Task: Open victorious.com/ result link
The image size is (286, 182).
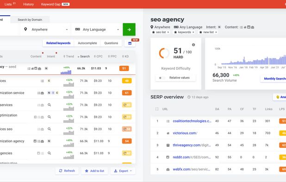Action: click(x=185, y=133)
